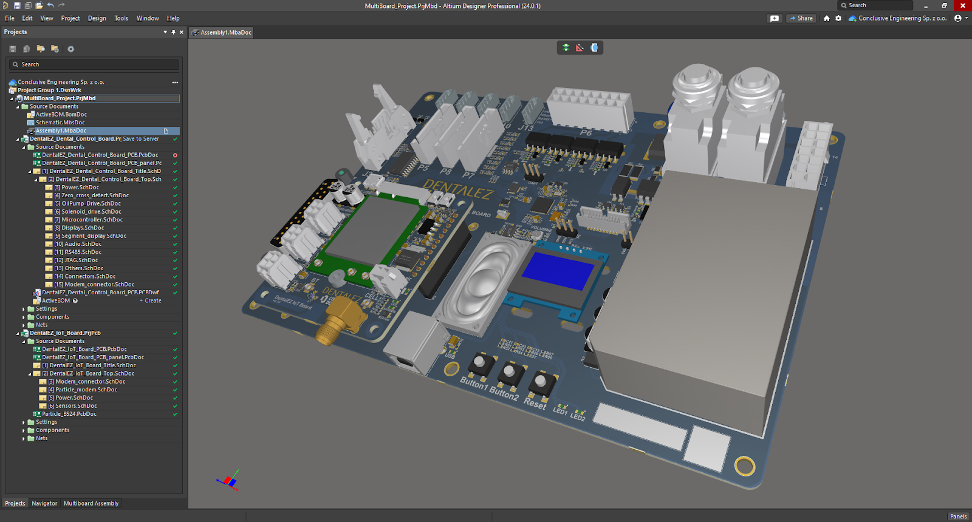972x522 pixels.
Task: Collapse the MultiBoard_Project.PrjMbd node
Action: [12, 98]
